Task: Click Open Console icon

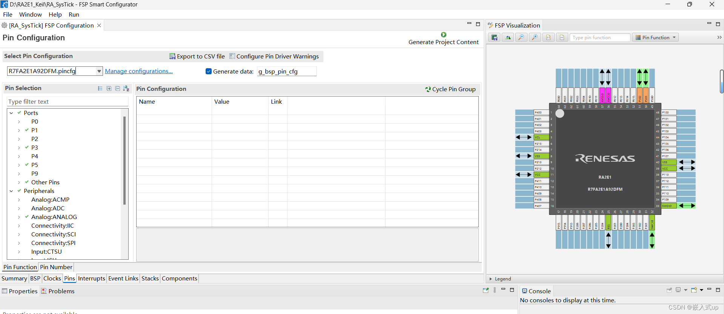Action: [x=694, y=290]
